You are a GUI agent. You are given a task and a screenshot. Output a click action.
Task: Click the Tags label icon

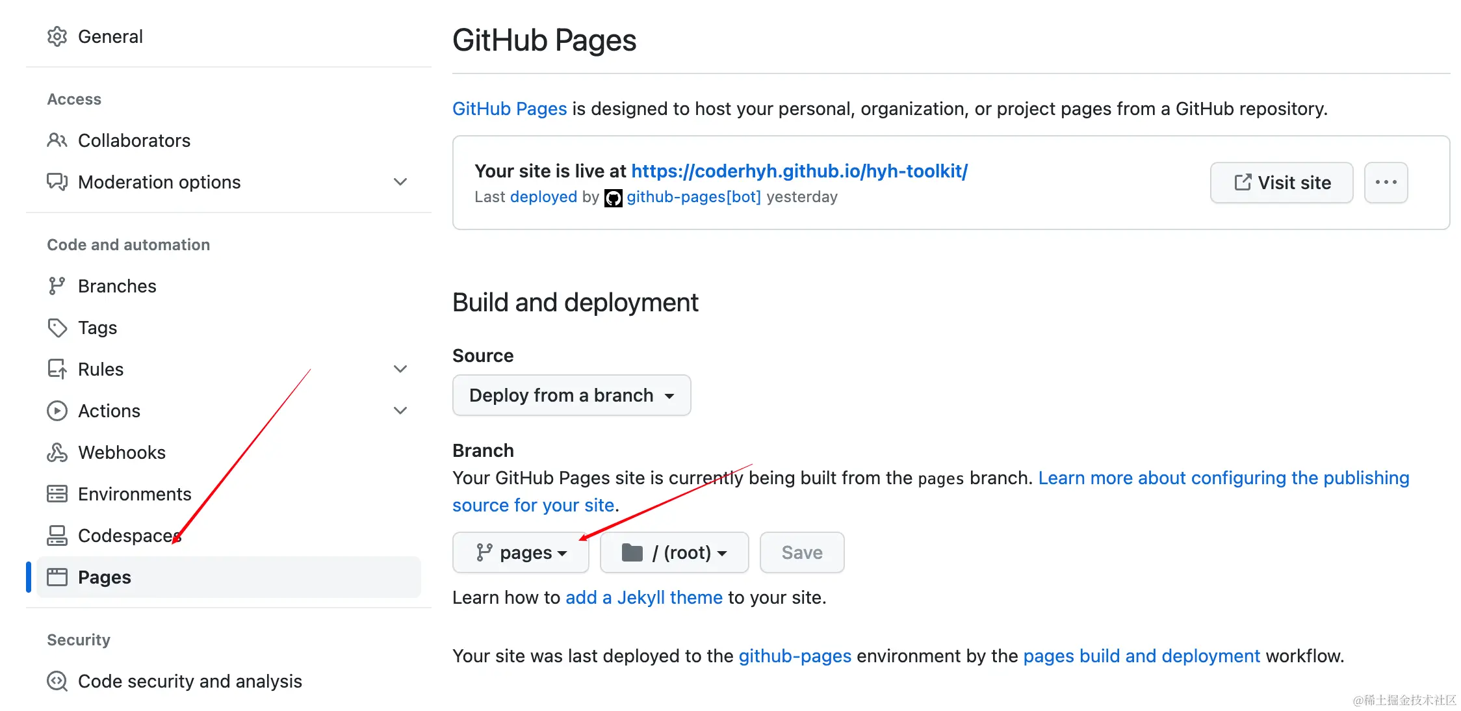57,328
